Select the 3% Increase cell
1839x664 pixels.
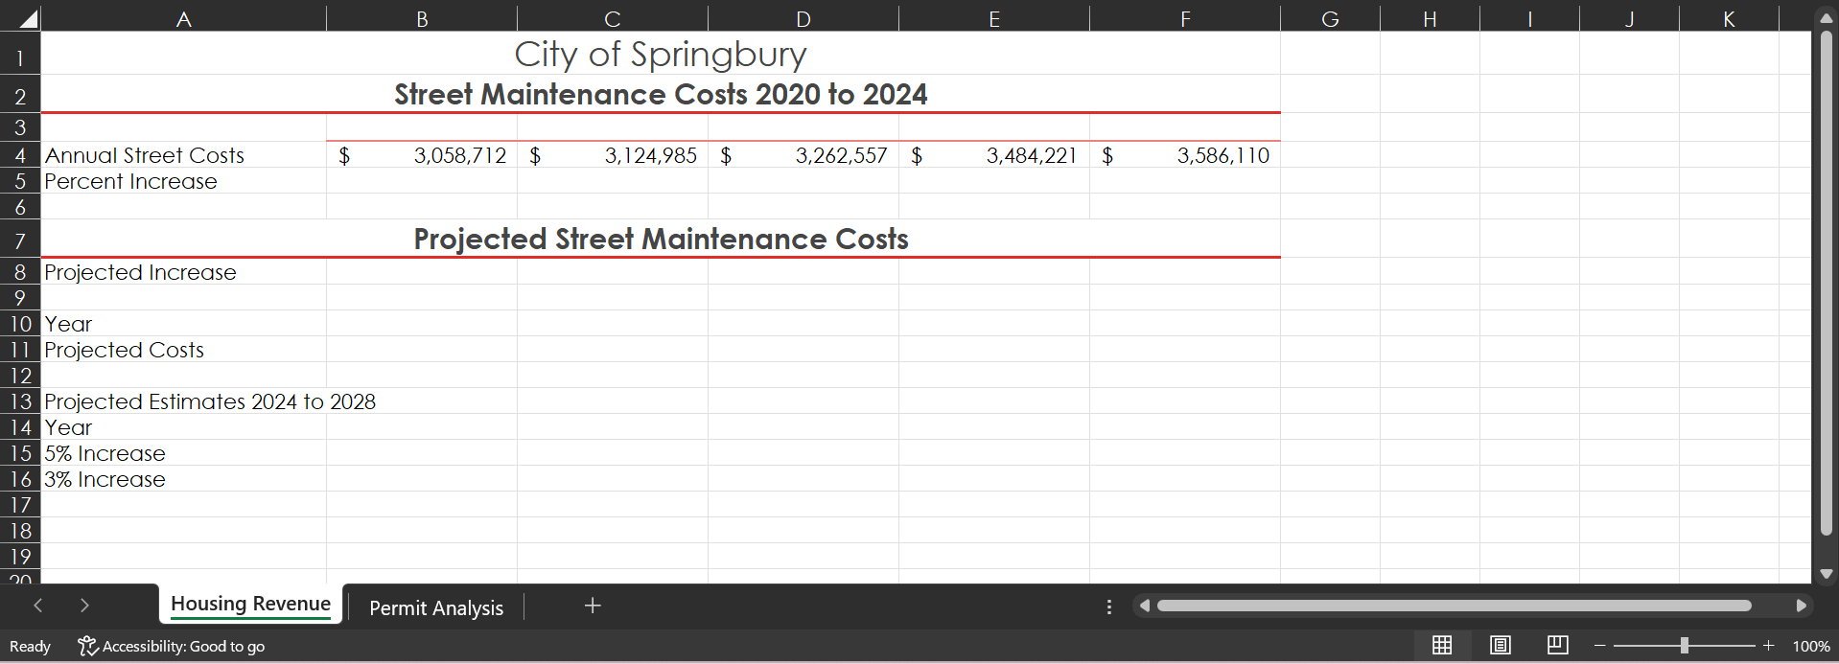[x=183, y=479]
